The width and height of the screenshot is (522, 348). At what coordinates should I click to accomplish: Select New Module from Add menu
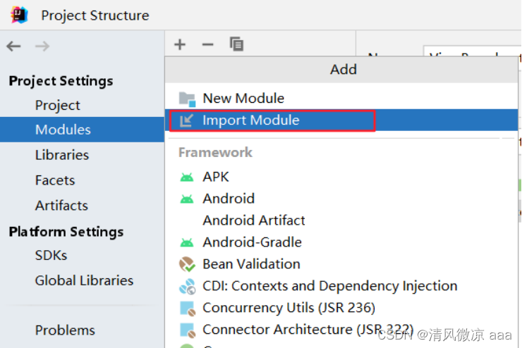tap(341, 99)
